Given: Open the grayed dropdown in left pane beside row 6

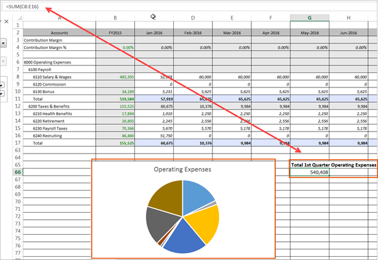Looking at the screenshot, I should (3, 62).
